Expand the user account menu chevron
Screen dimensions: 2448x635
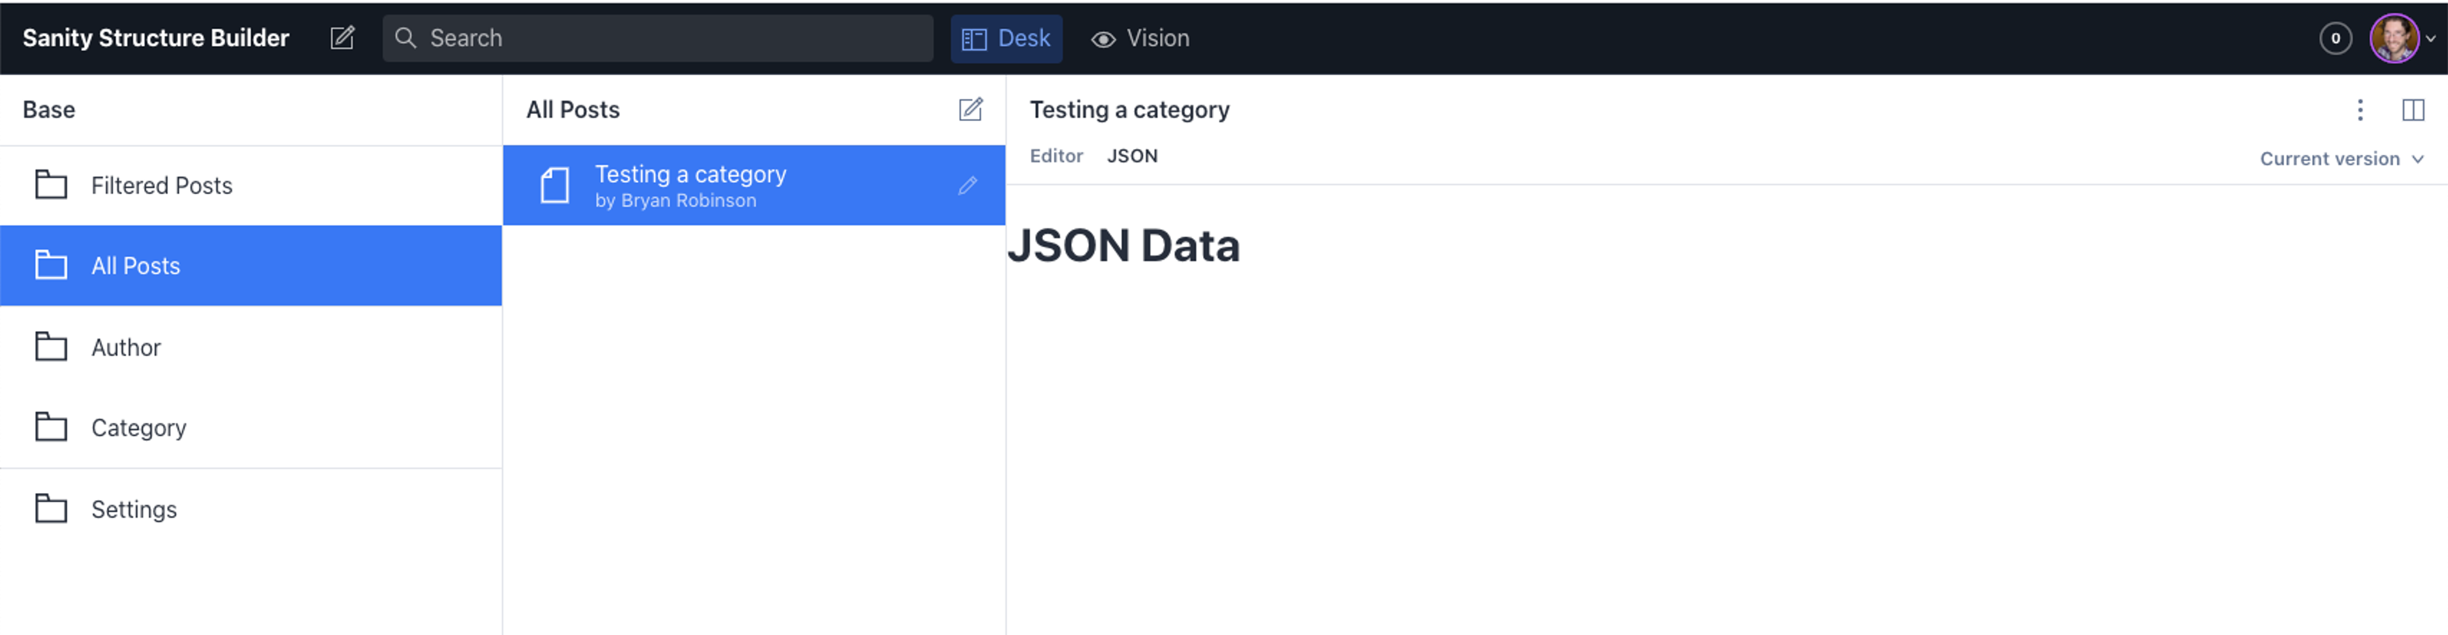[x=2431, y=39]
